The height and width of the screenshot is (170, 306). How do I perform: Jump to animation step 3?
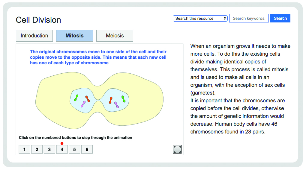click(x=49, y=149)
